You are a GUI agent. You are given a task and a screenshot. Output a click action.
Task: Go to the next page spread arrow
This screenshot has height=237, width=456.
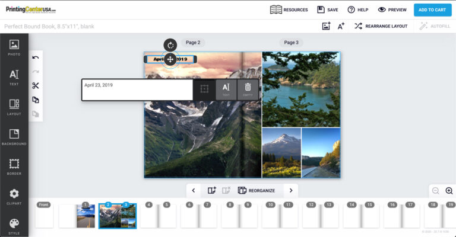coord(290,190)
